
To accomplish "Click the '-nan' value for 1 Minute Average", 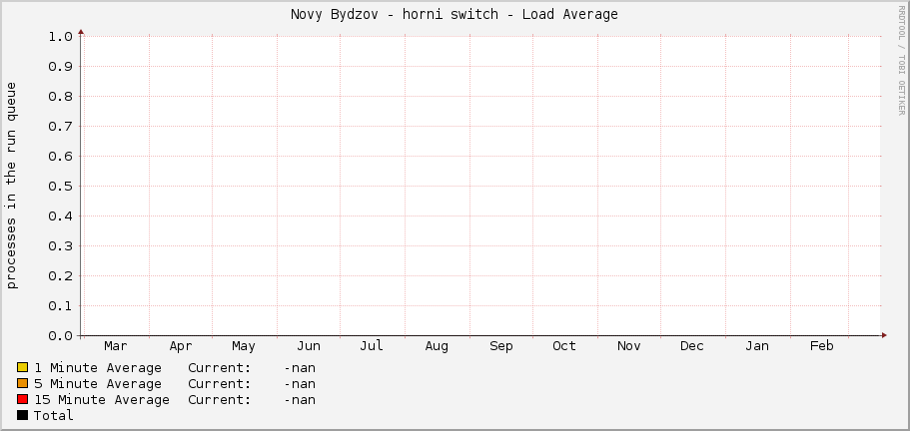I will tap(300, 368).
